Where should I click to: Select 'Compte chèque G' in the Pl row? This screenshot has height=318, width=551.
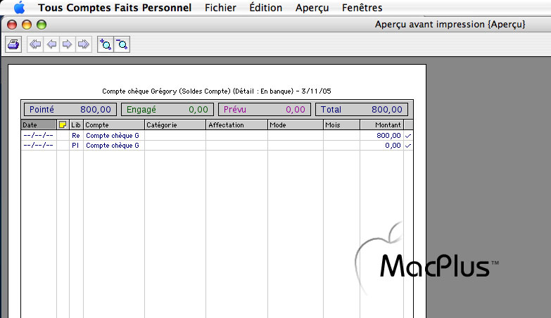point(113,146)
